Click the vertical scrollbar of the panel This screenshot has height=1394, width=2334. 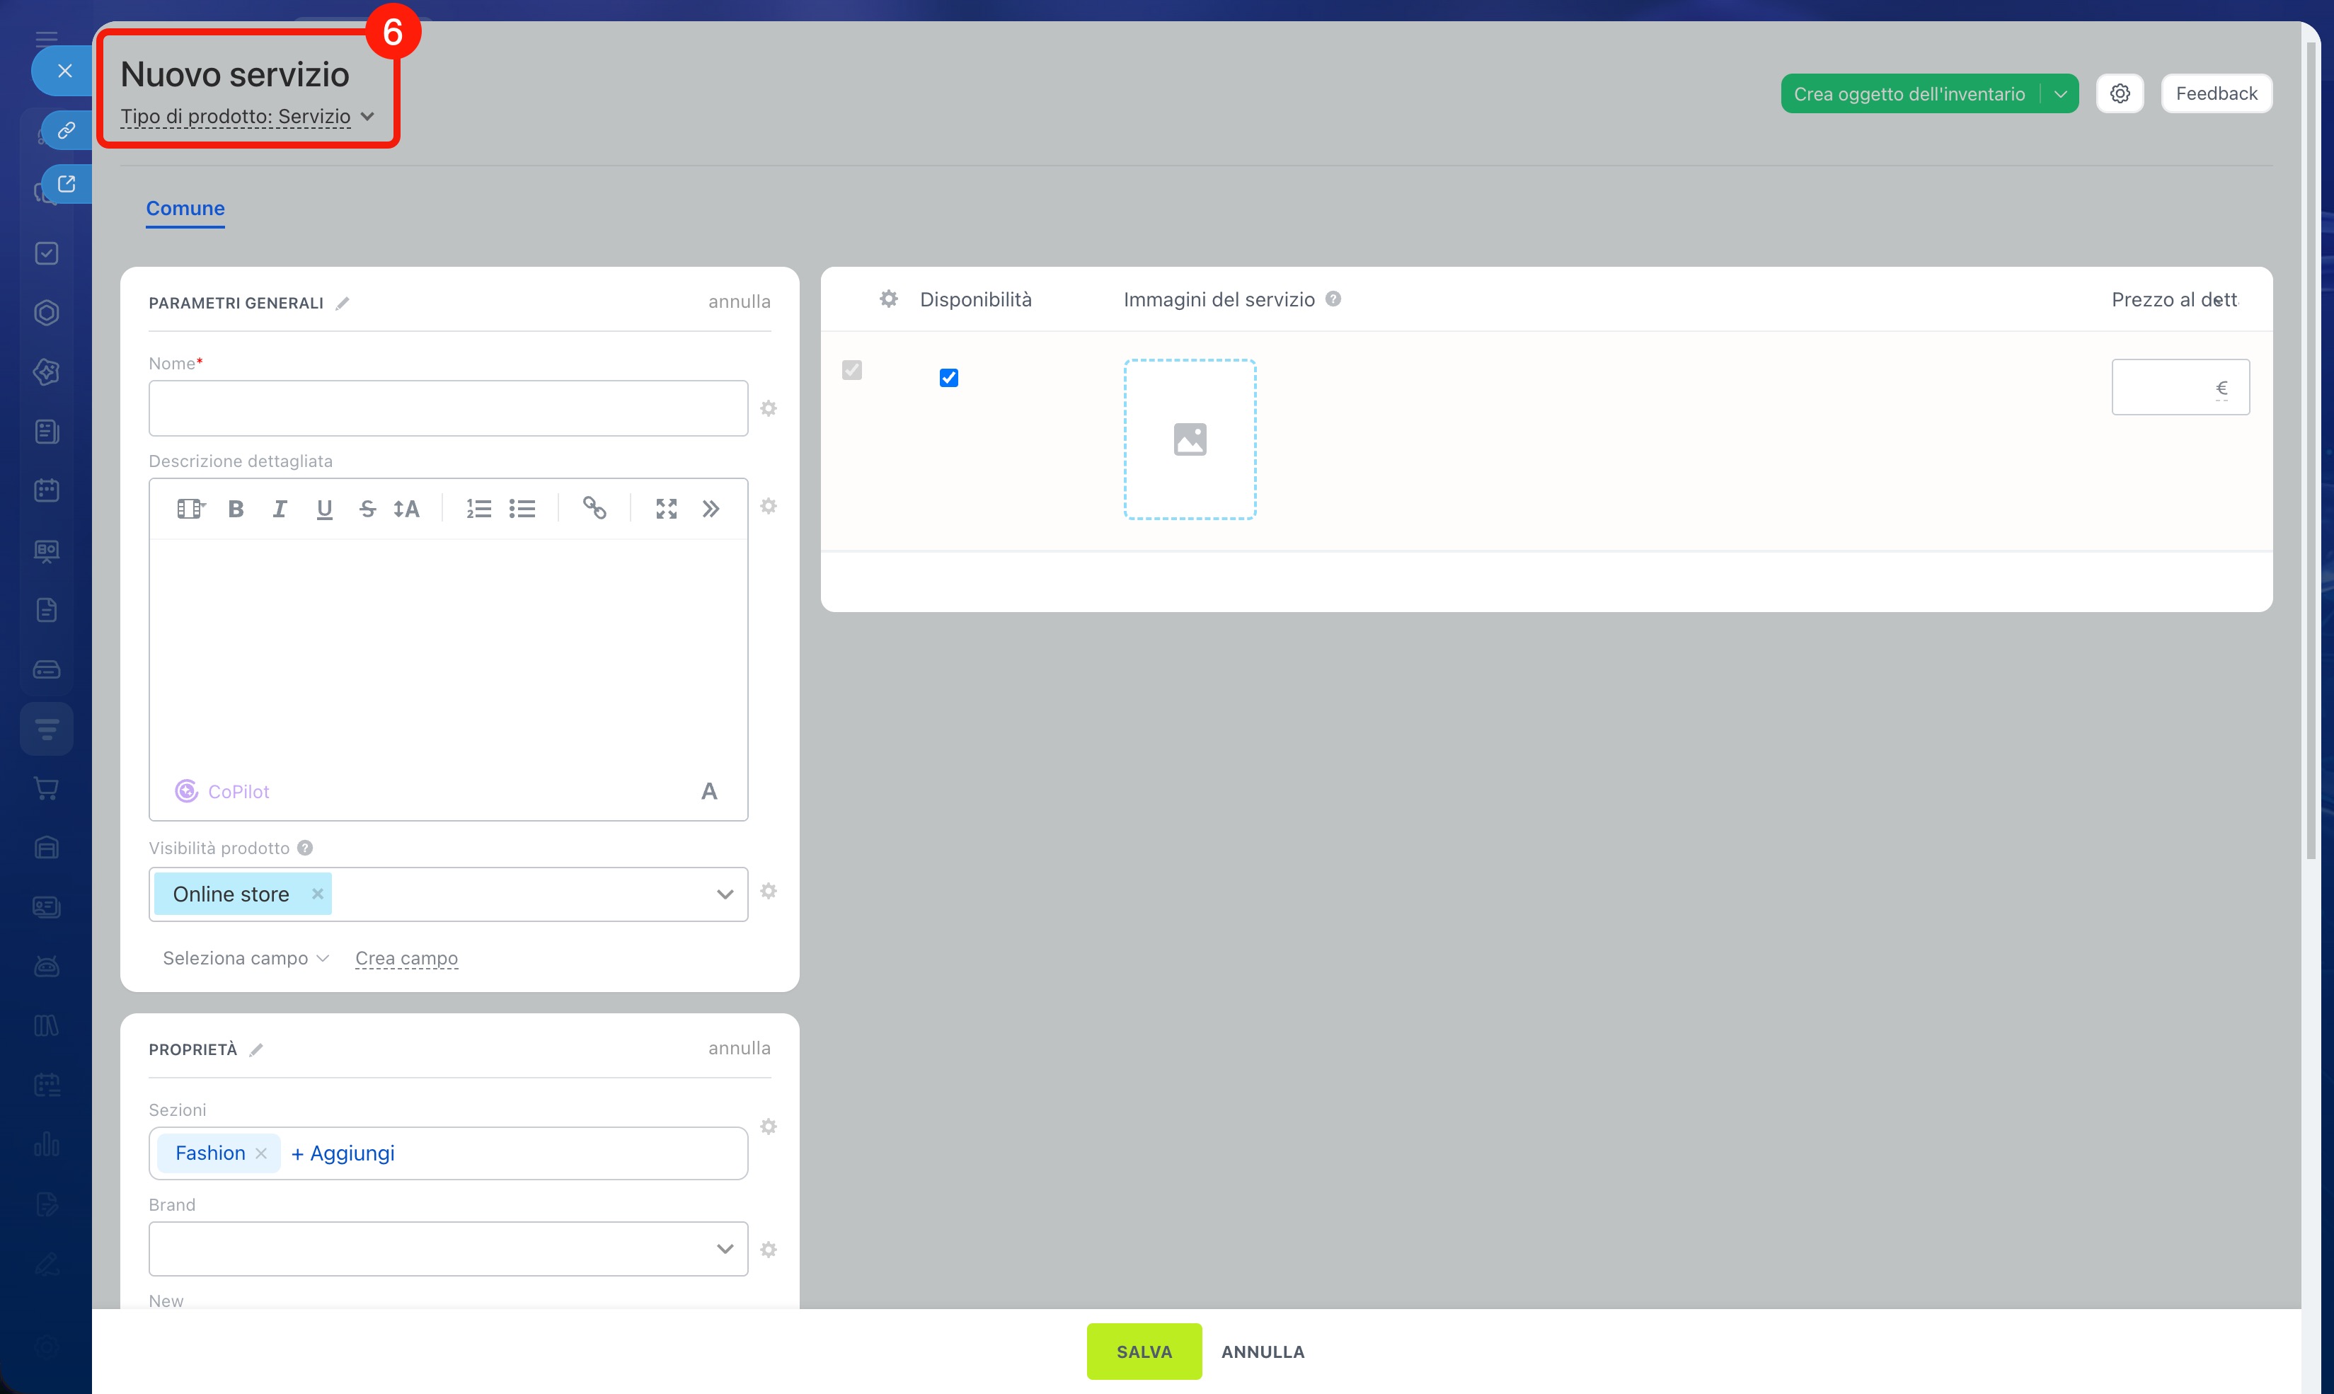pos(2311,449)
